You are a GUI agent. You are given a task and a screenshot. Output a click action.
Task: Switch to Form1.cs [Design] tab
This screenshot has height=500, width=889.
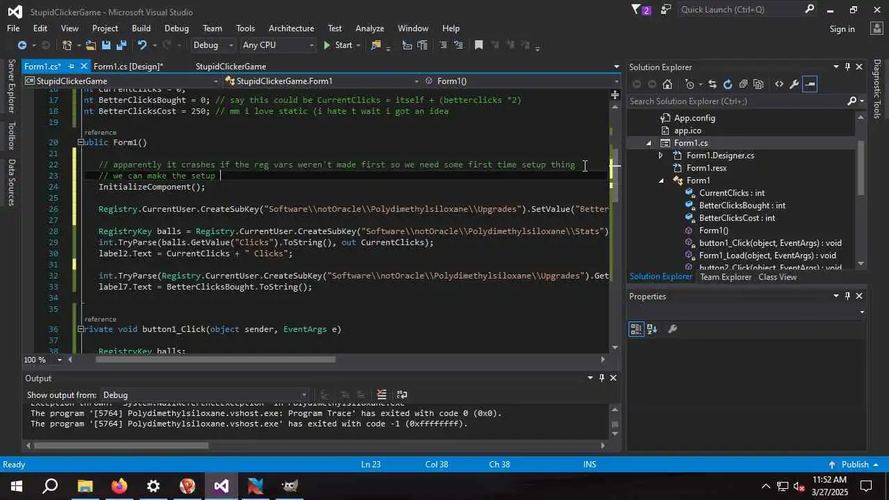128,66
